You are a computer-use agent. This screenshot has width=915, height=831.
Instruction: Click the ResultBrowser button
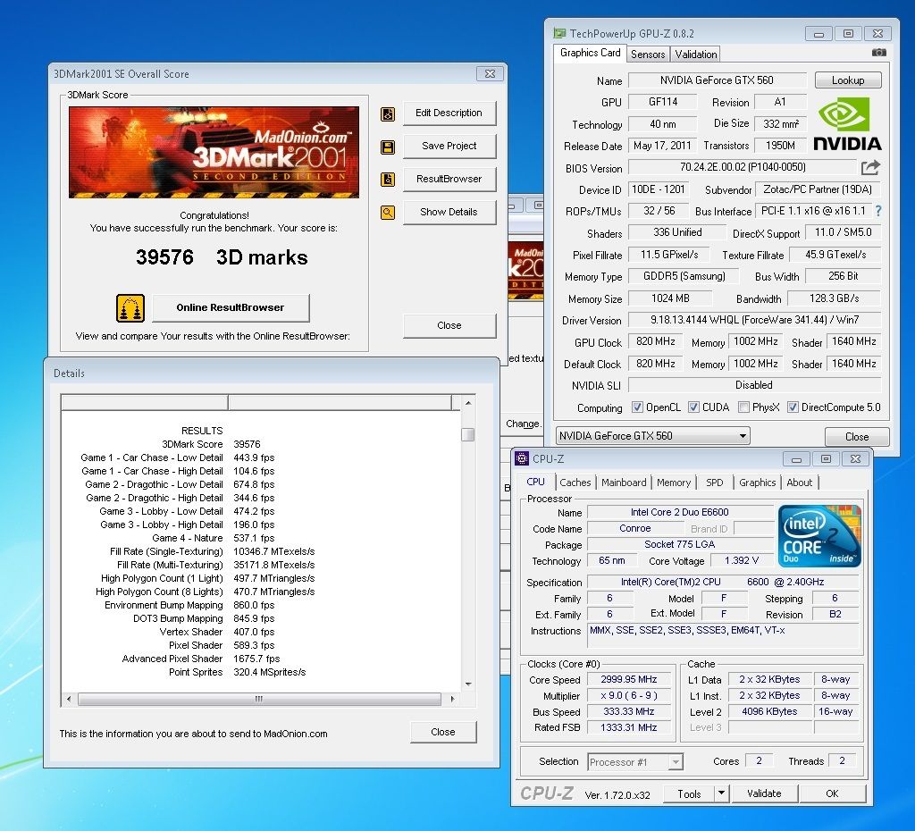(449, 179)
